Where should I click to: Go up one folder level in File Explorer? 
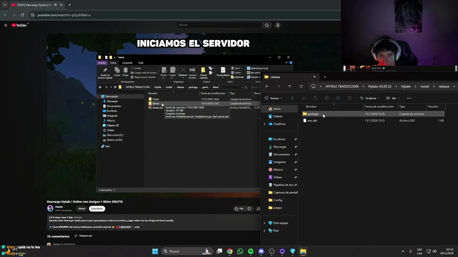coord(289,86)
